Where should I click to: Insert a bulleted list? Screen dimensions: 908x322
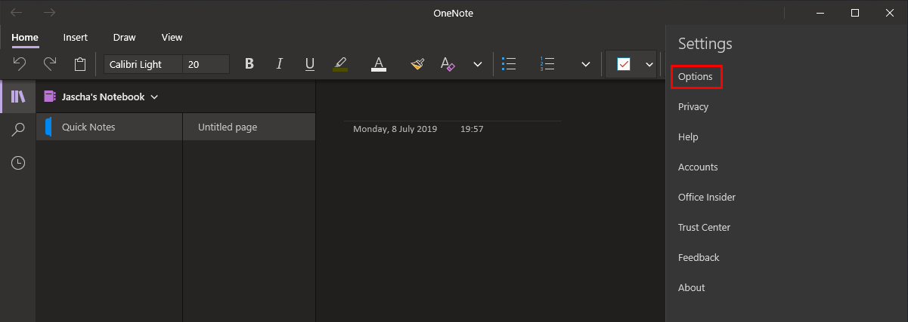509,64
